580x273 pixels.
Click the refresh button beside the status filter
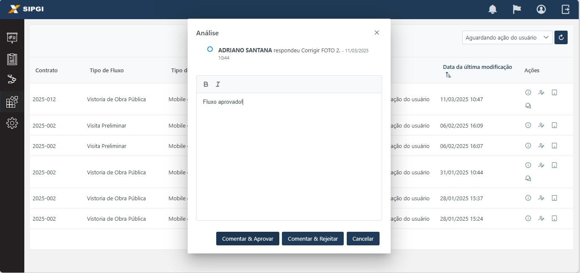pyautogui.click(x=561, y=37)
